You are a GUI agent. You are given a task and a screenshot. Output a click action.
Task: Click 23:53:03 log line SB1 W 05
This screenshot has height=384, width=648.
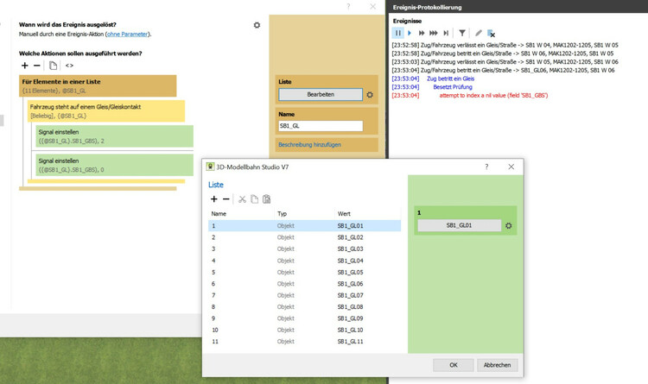coord(505,62)
